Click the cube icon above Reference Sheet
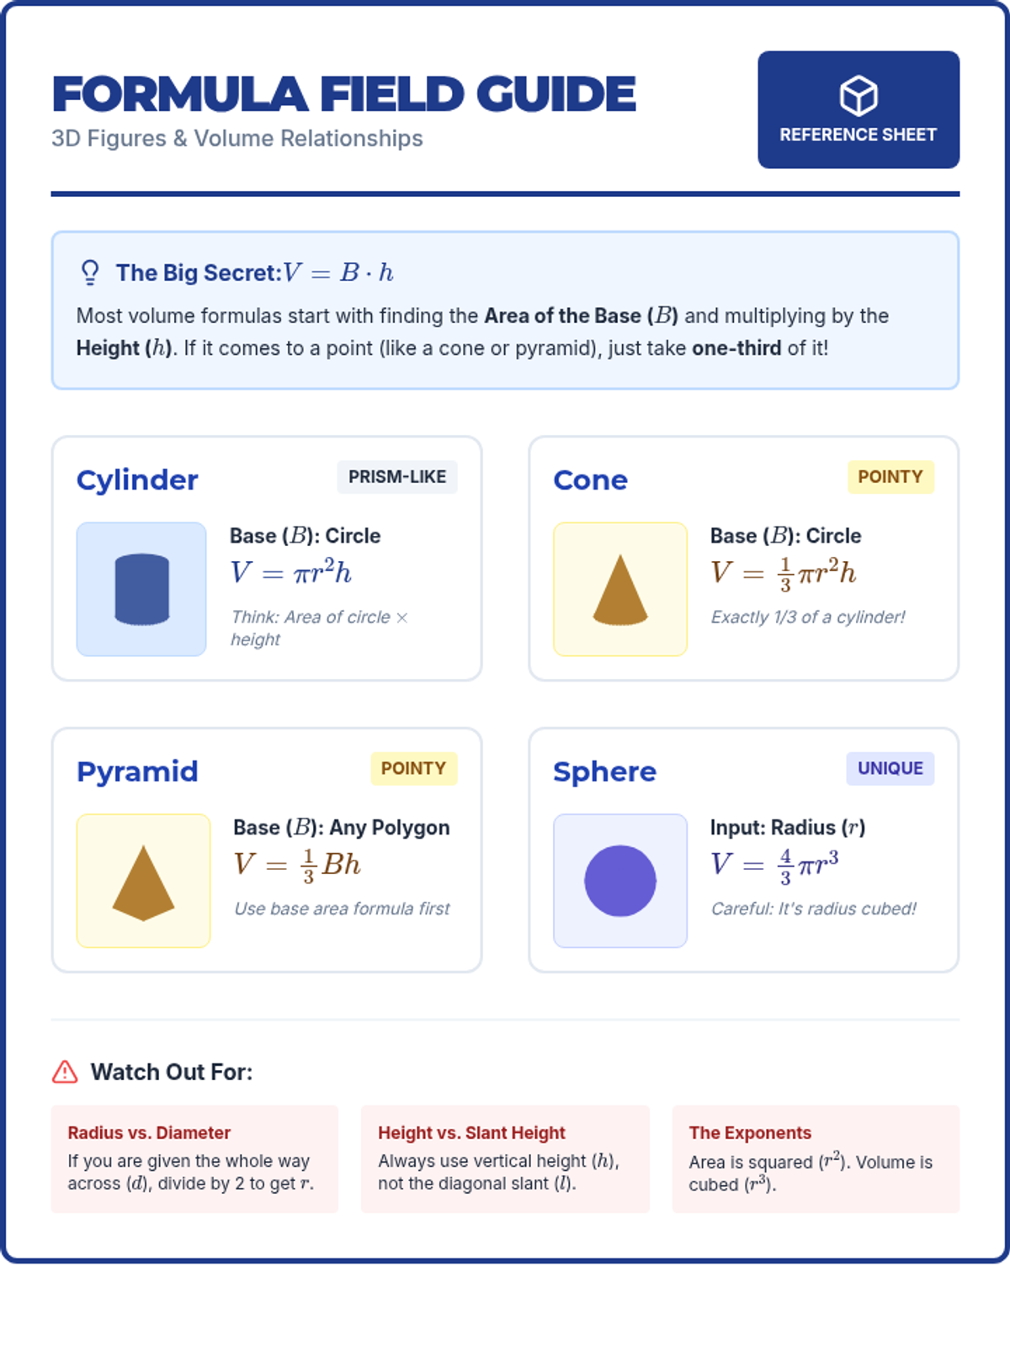The image size is (1010, 1346). pos(858,95)
